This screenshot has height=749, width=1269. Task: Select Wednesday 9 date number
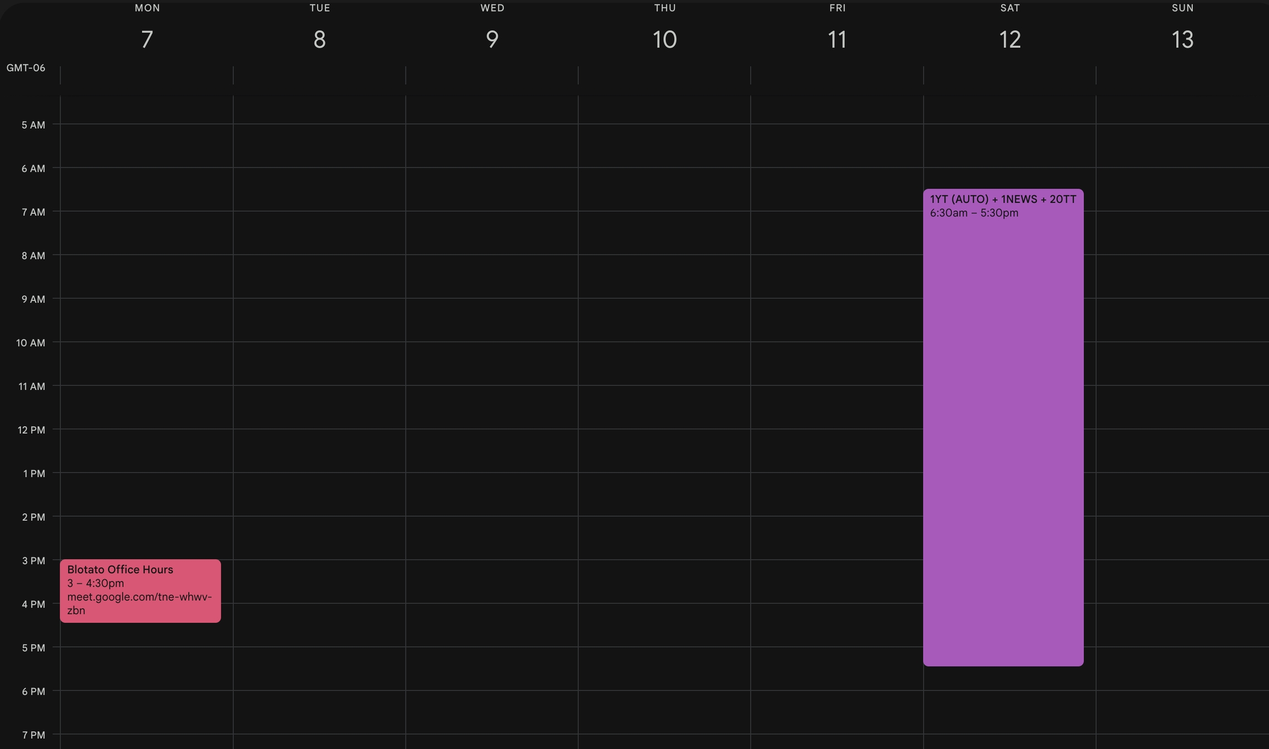[492, 39]
